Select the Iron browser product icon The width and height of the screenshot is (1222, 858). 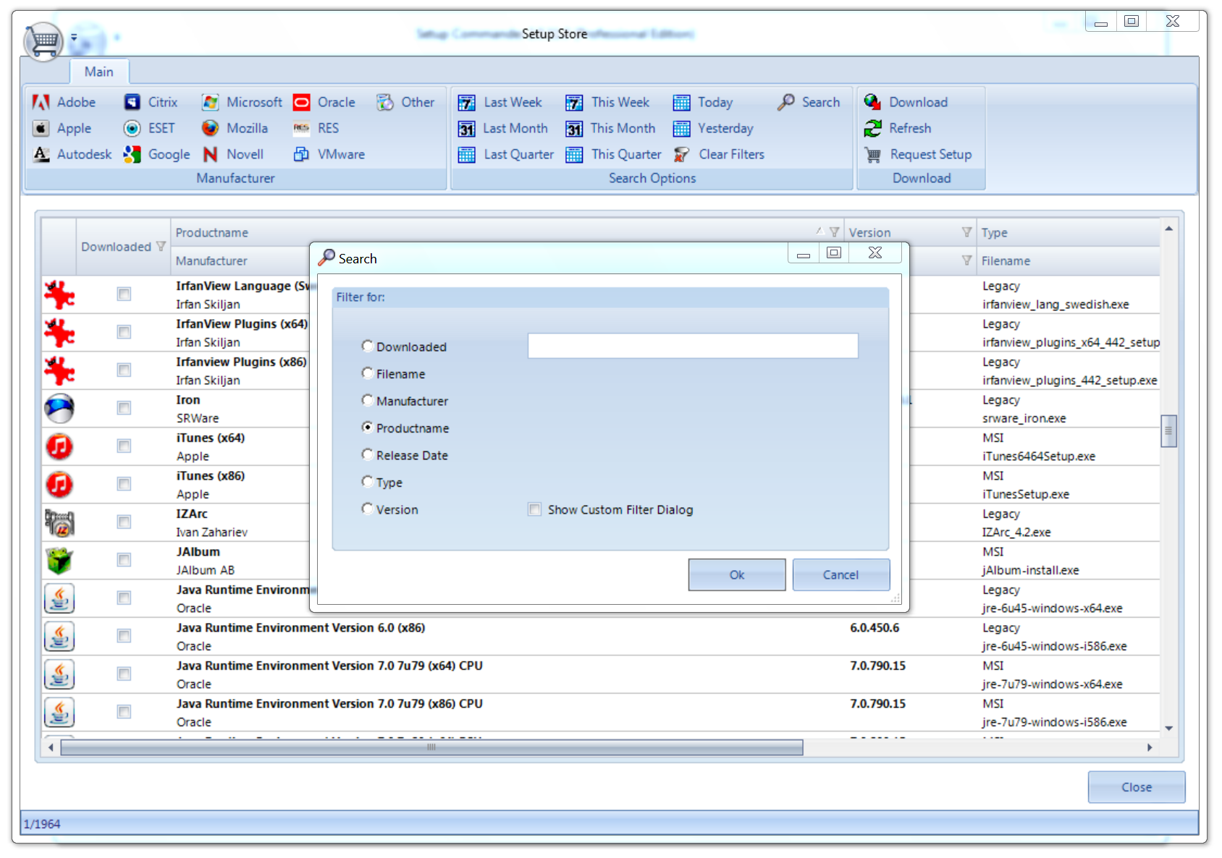(59, 409)
